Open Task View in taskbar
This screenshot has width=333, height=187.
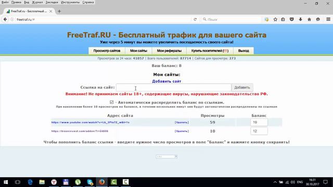click(18, 182)
